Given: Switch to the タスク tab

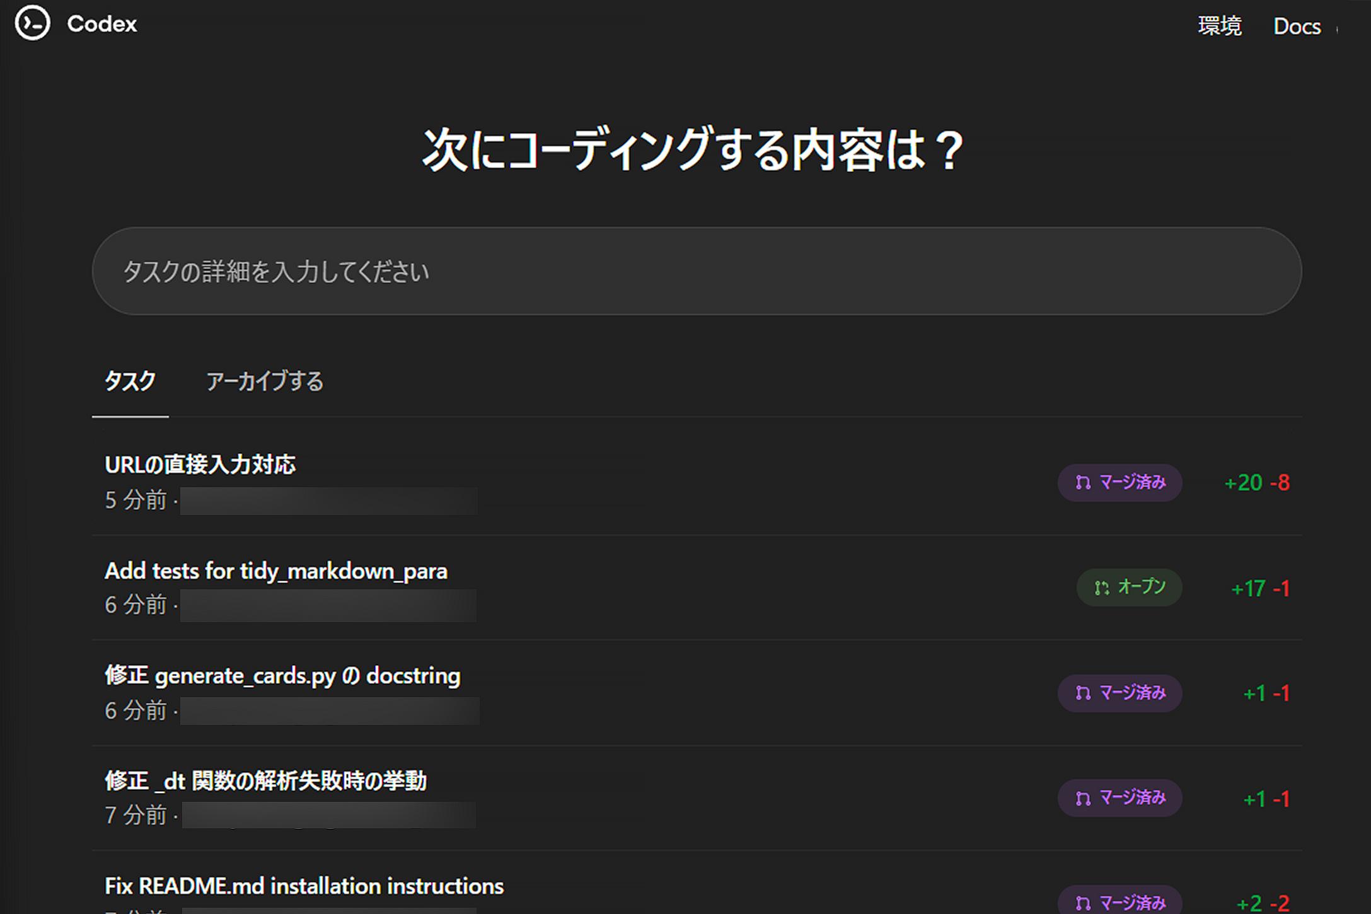Looking at the screenshot, I should pos(129,381).
